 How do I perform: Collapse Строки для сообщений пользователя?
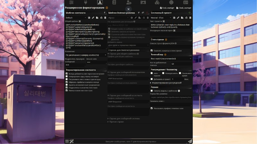pyautogui.click(x=126, y=72)
